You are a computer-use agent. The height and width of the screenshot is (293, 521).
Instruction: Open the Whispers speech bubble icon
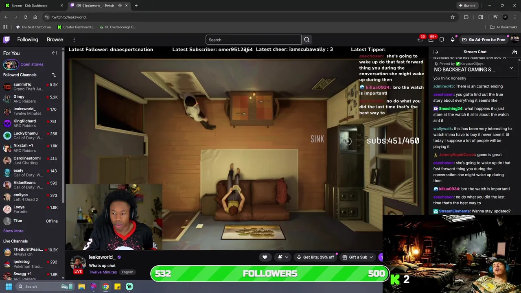click(442, 39)
